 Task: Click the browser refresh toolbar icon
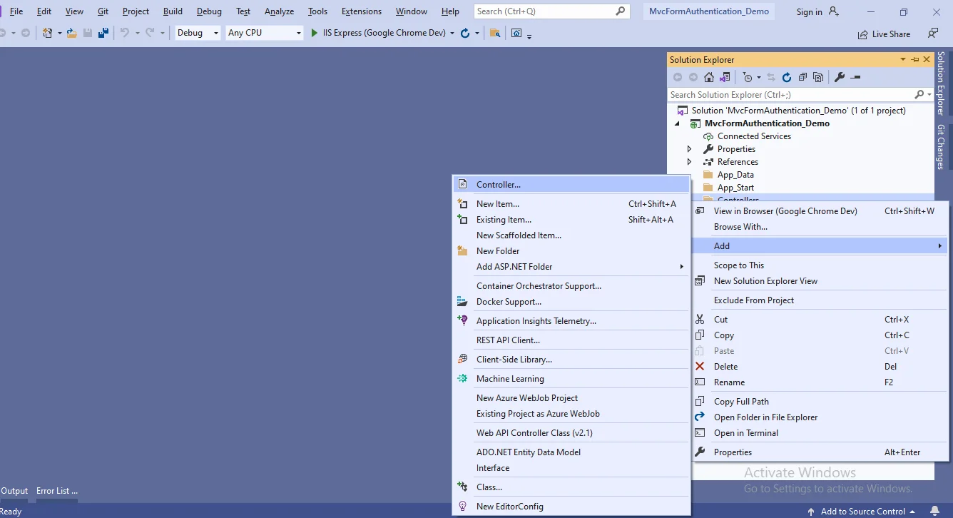[x=465, y=33]
